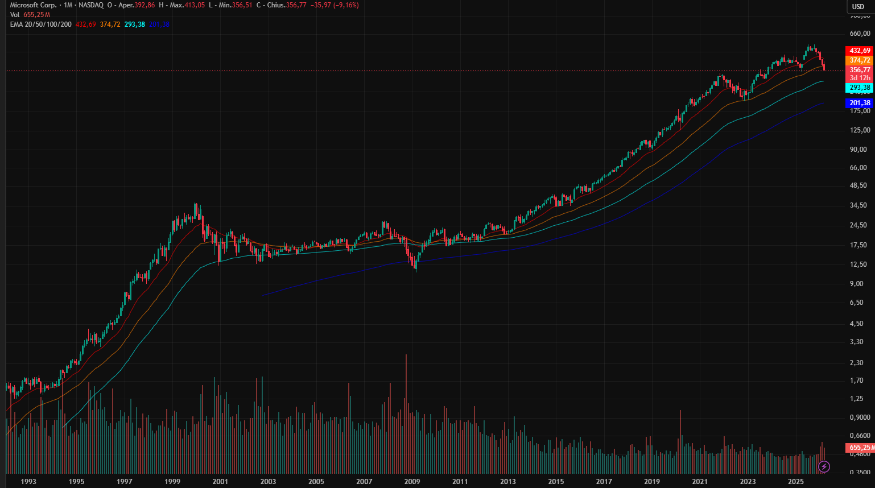Click the 1995 label on time axis
875x488 pixels.
[x=76, y=482]
